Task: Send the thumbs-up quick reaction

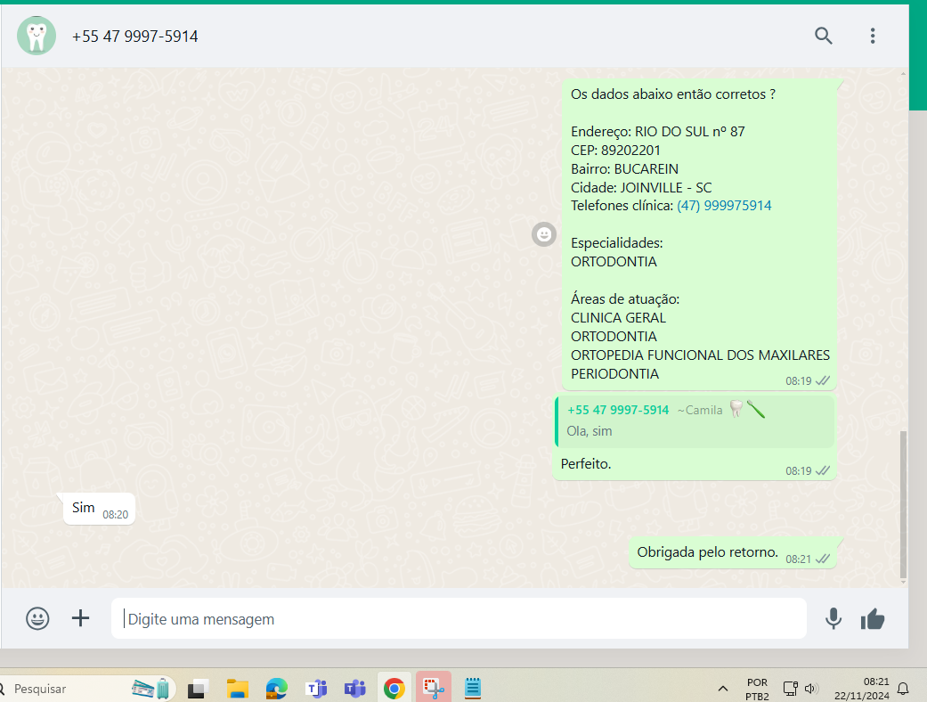Action: tap(873, 618)
